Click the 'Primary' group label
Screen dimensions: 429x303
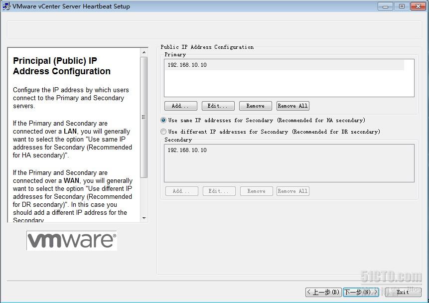tap(175, 54)
